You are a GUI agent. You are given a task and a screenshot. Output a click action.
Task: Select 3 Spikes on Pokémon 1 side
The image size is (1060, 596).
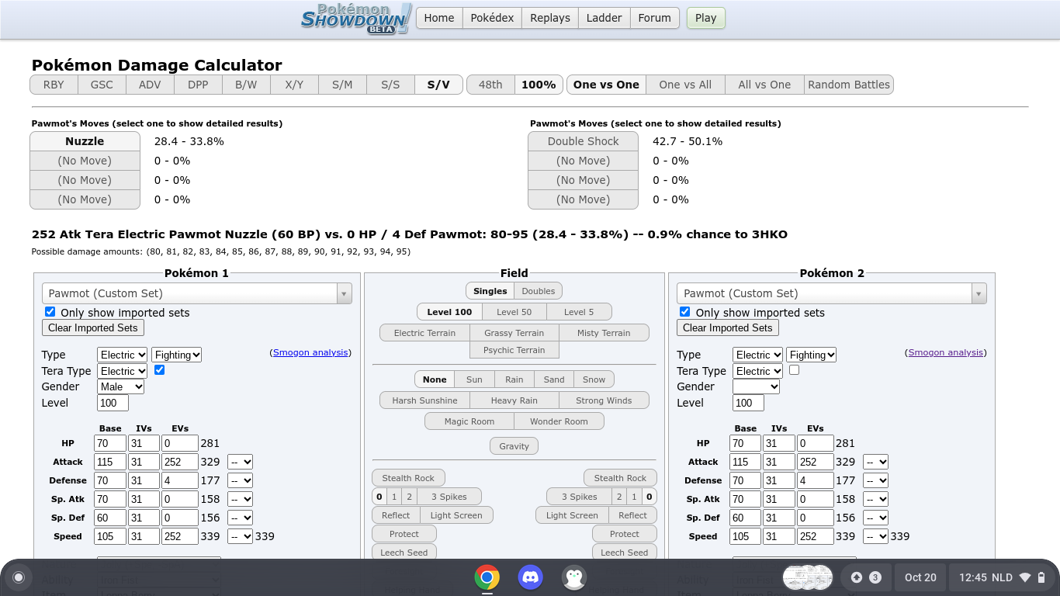449,497
